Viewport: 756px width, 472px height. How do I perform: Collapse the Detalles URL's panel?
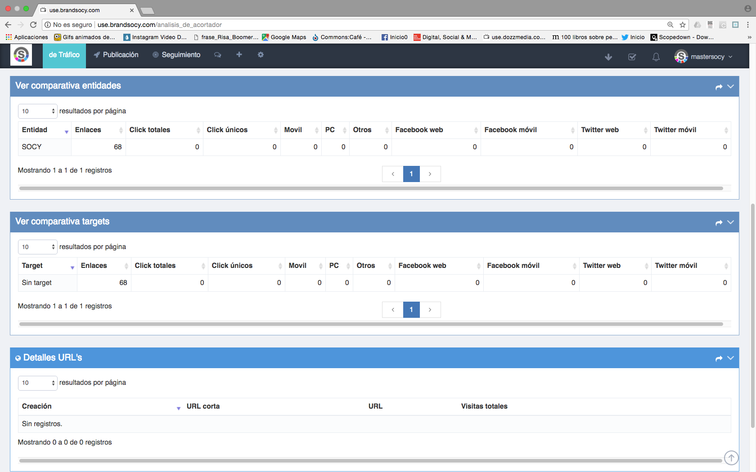point(730,358)
